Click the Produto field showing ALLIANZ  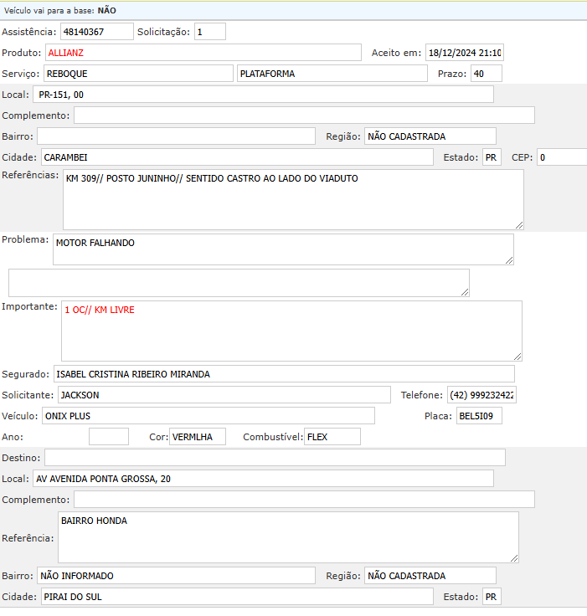203,53
